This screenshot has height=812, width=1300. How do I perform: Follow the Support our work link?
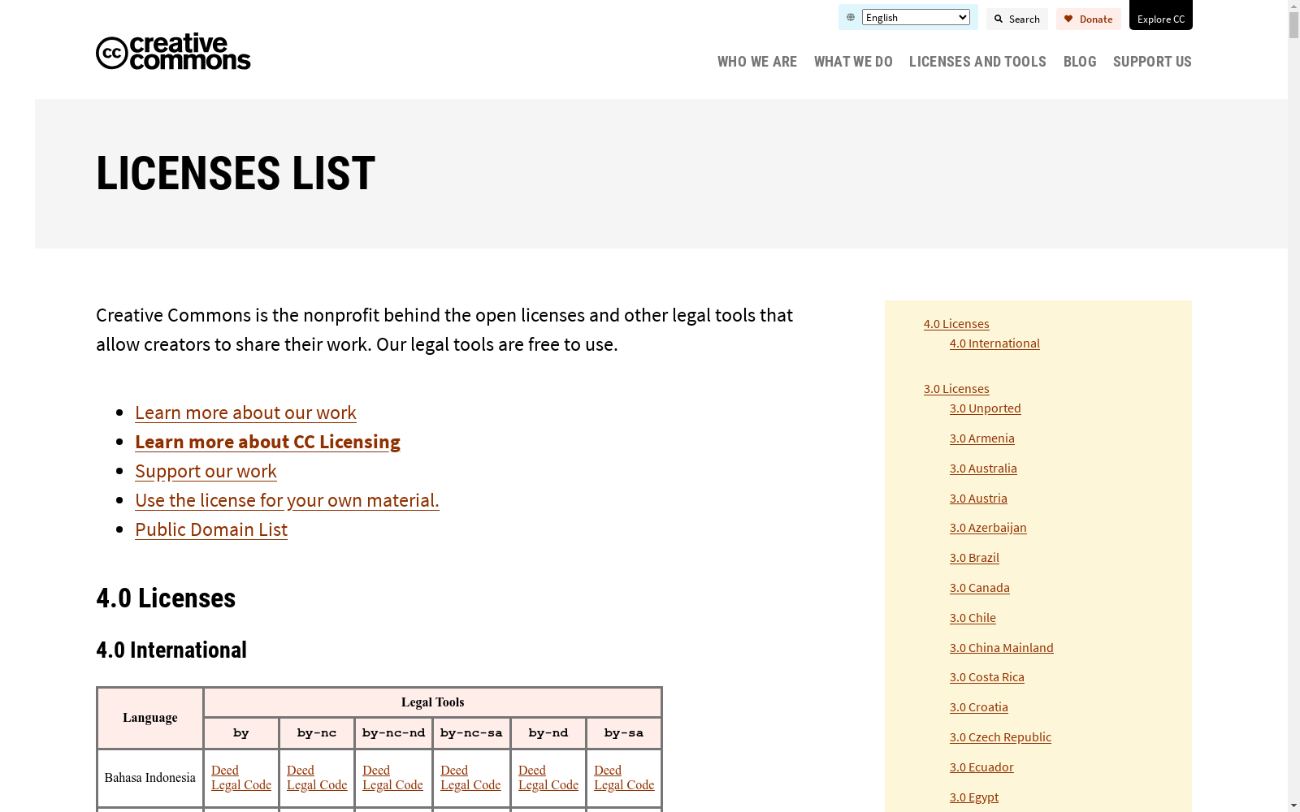coord(206,471)
